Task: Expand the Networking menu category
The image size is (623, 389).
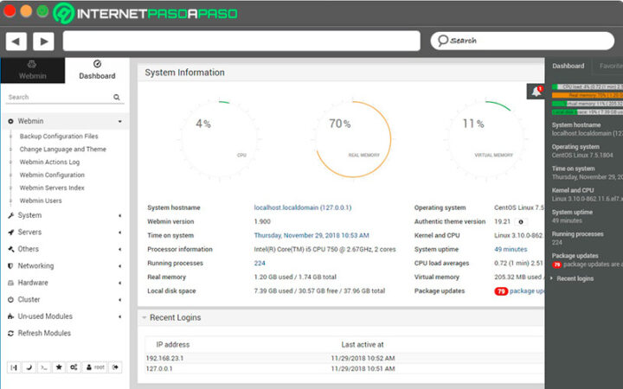Action: [65, 266]
